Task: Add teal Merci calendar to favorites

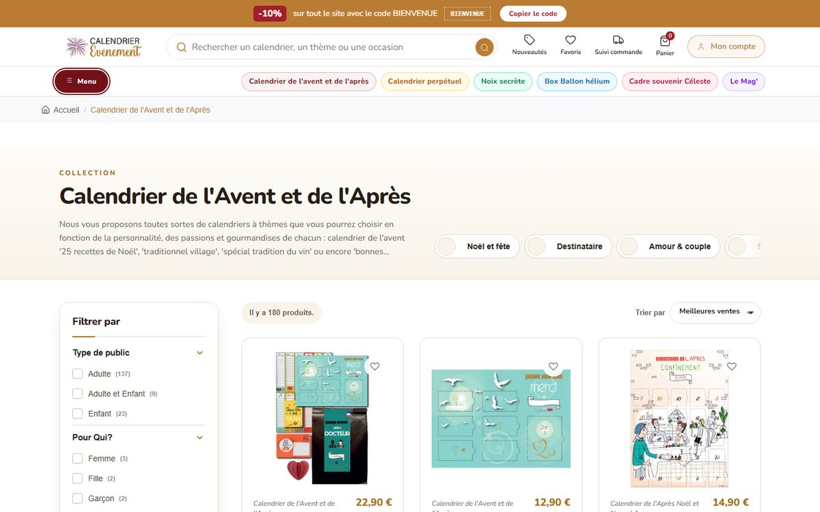Action: (553, 367)
